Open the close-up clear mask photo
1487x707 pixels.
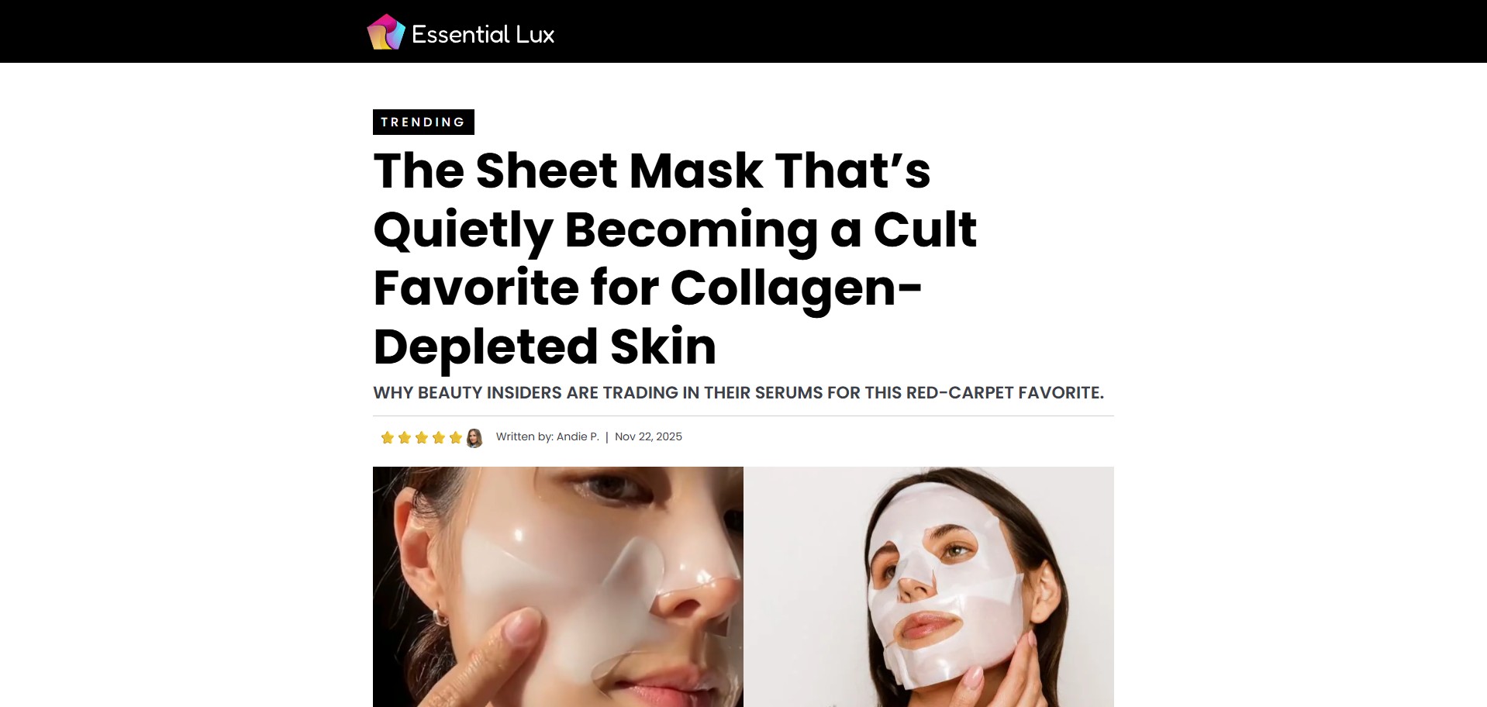[558, 587]
